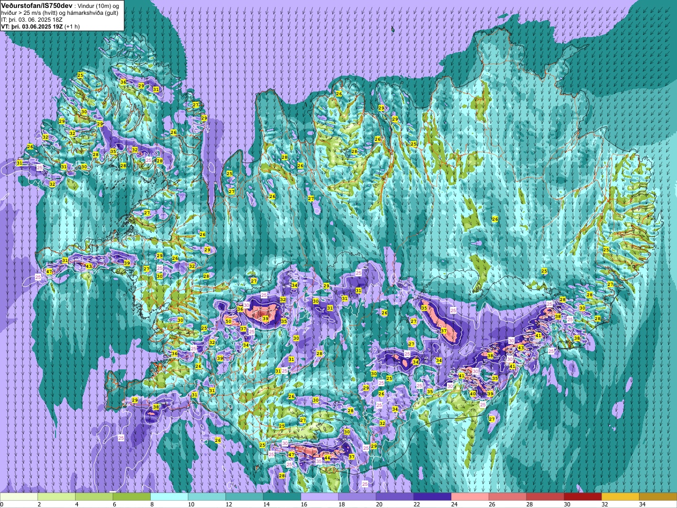Click the light green 2–4 legend swatch
Screen dimensions: 677x508
[57, 497]
